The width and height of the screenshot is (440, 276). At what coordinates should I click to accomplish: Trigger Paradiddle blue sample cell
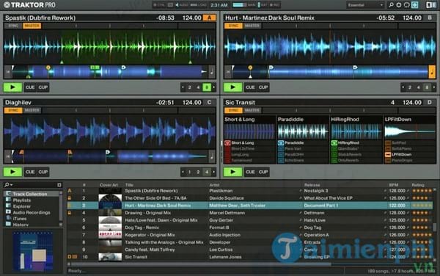pyautogui.click(x=281, y=142)
